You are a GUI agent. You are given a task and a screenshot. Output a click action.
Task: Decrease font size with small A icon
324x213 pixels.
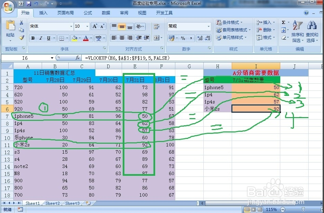pyautogui.click(x=102, y=26)
